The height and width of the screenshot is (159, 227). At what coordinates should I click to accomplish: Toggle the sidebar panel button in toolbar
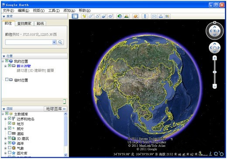point(75,16)
